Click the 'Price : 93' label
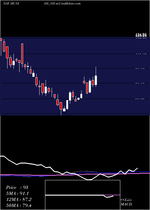Image resolution: width=150 pixels, height=210 pixels. pos(17,187)
